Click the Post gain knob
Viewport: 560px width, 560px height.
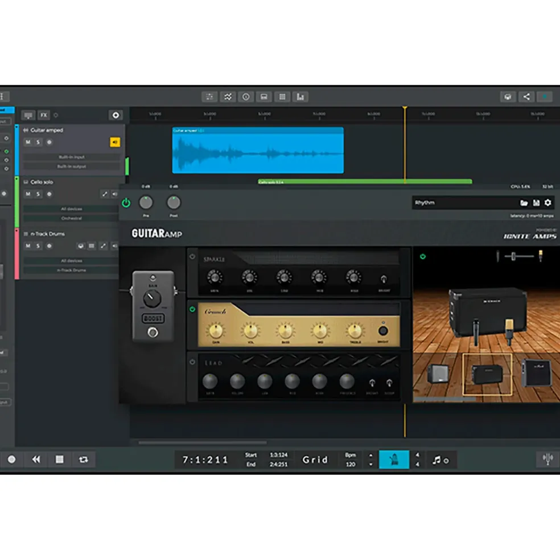click(174, 202)
